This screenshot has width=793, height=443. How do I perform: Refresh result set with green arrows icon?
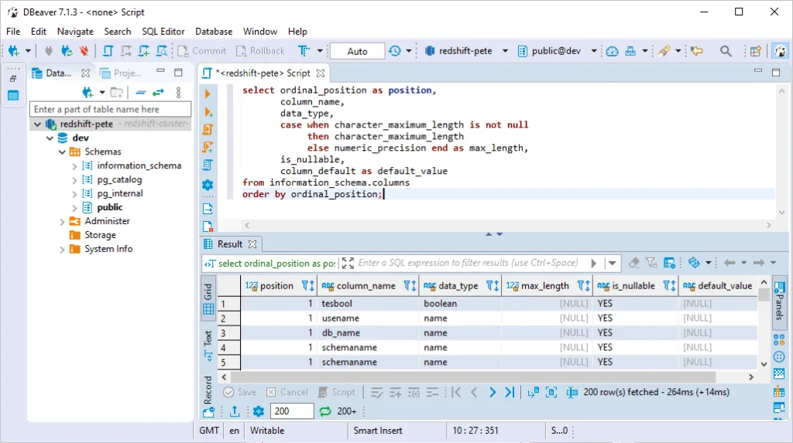(x=325, y=411)
